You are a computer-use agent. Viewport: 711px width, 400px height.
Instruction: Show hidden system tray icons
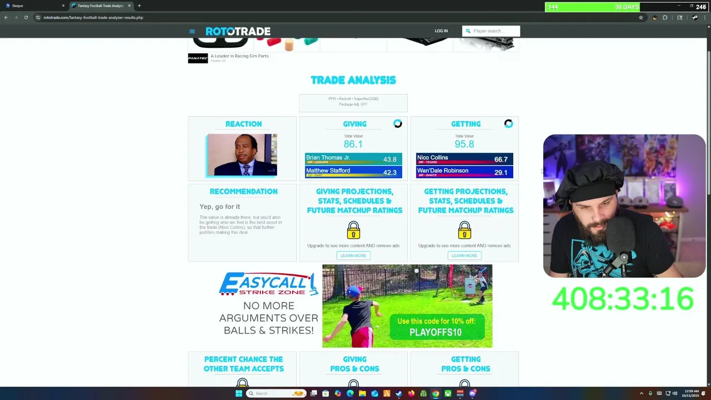pos(642,393)
